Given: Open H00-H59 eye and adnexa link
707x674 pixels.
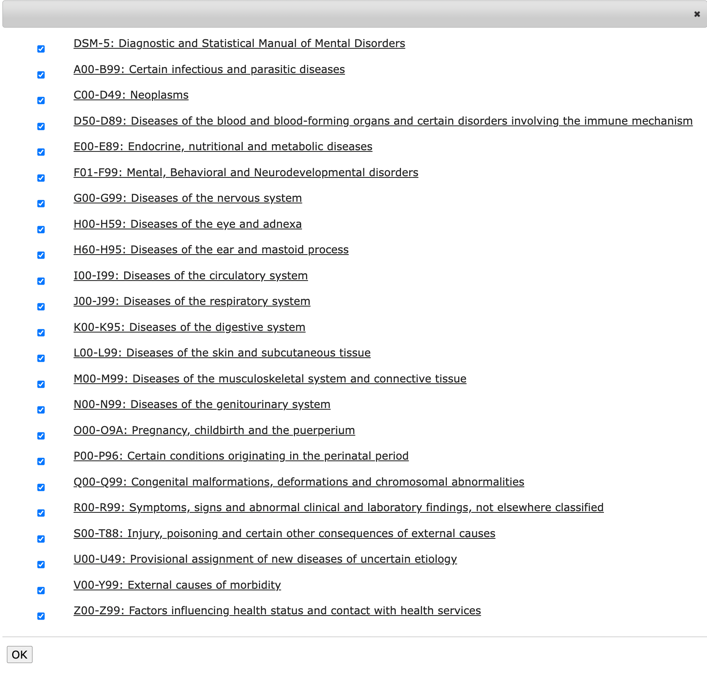Looking at the screenshot, I should click(x=188, y=224).
